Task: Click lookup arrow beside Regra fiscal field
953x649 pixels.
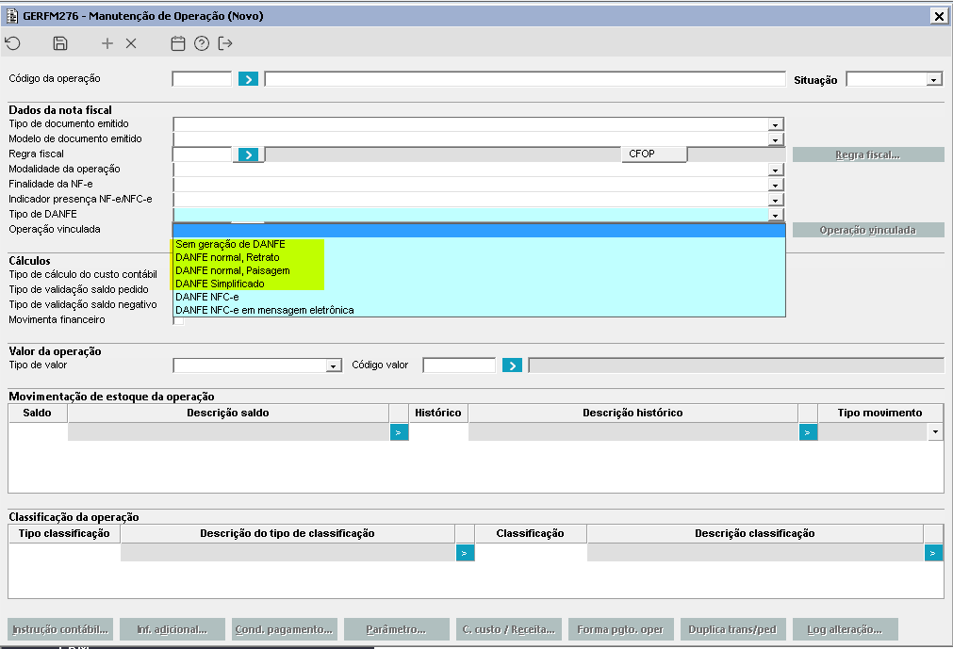Action: [x=248, y=154]
